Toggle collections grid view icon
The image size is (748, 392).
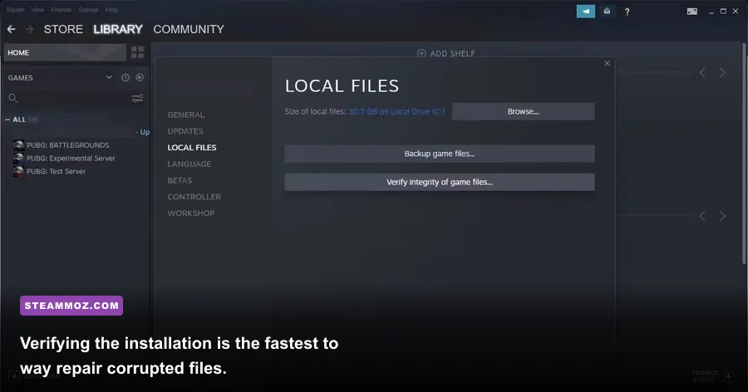[137, 52]
